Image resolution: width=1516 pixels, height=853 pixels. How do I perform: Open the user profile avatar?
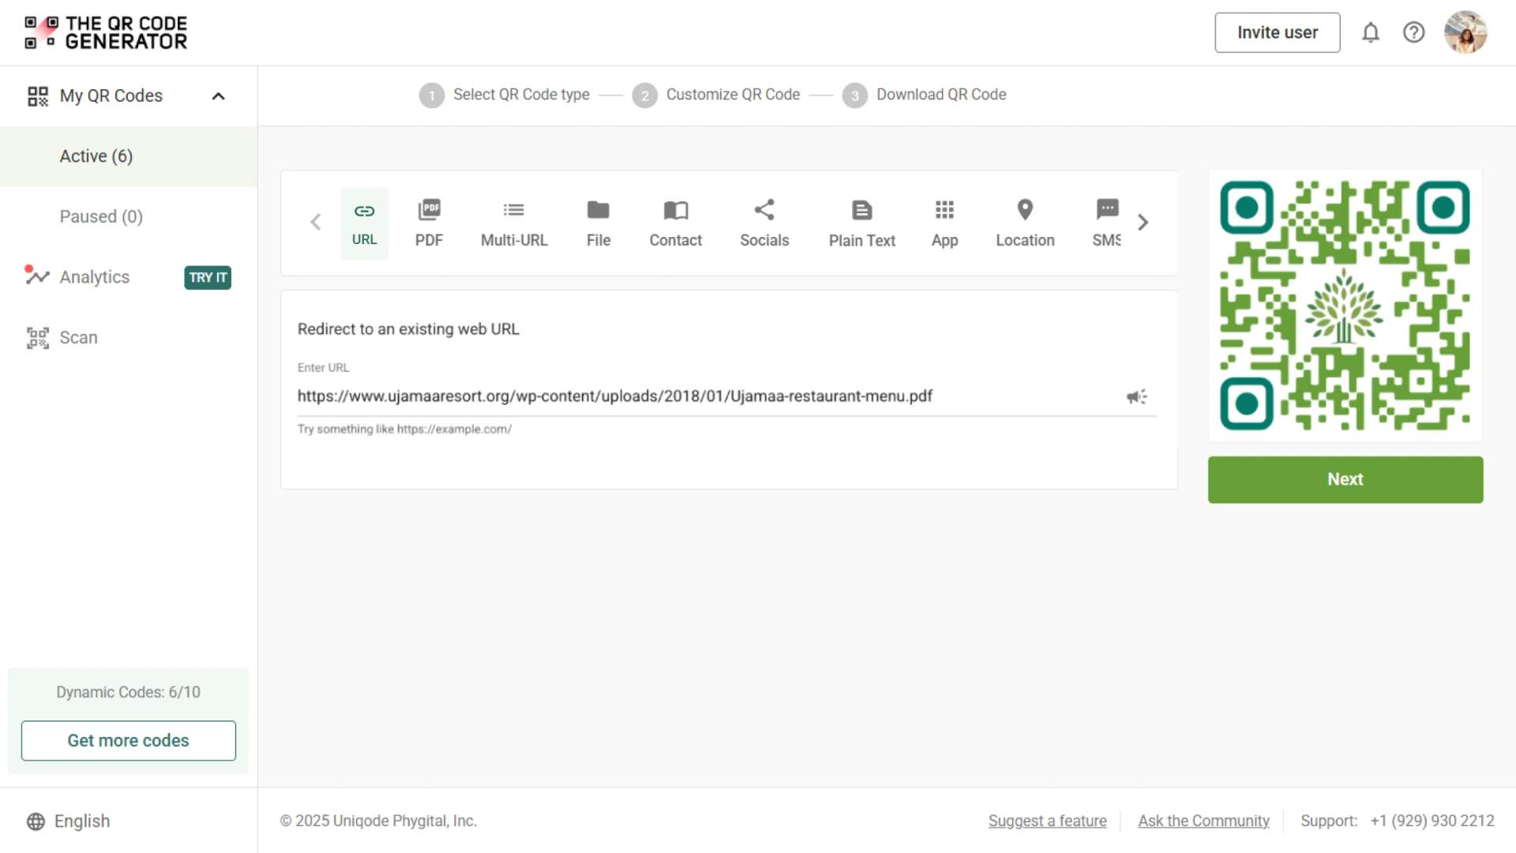[x=1465, y=32]
